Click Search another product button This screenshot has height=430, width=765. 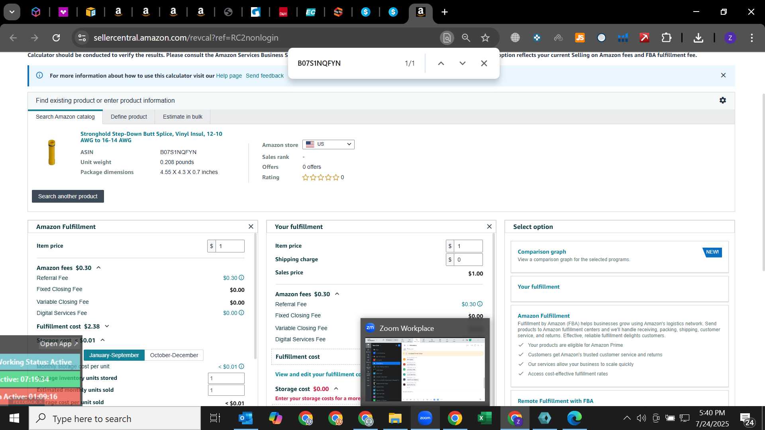68,196
